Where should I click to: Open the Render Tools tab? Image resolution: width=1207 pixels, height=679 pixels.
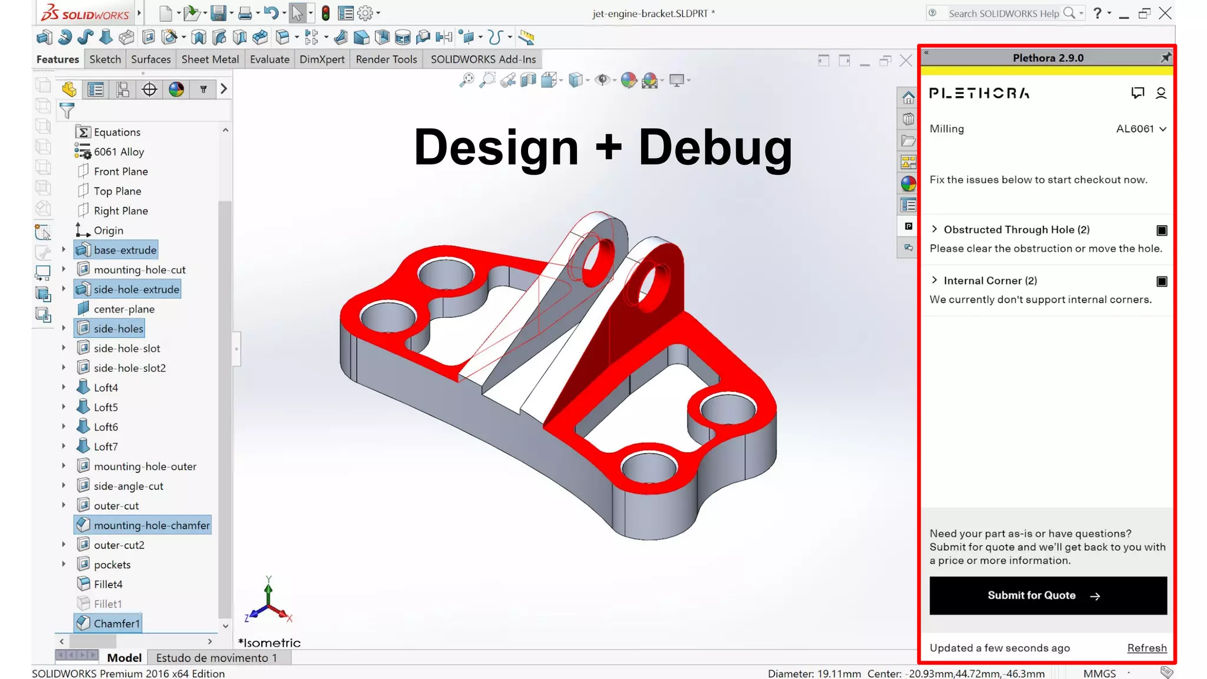click(386, 59)
